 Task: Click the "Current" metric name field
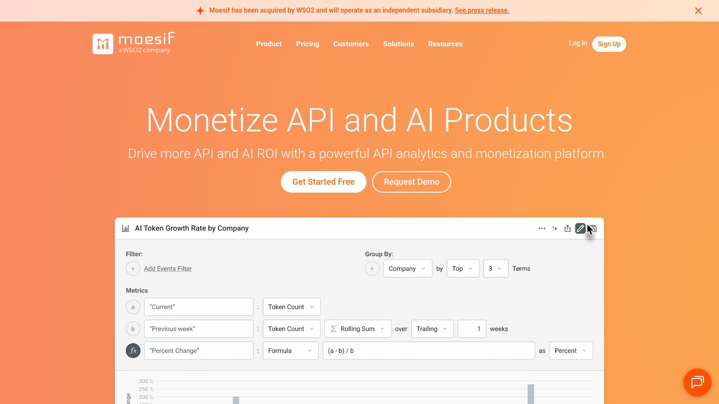198,307
